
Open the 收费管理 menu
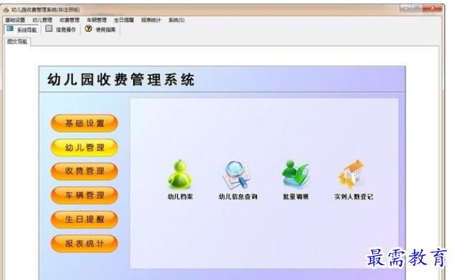click(x=69, y=20)
